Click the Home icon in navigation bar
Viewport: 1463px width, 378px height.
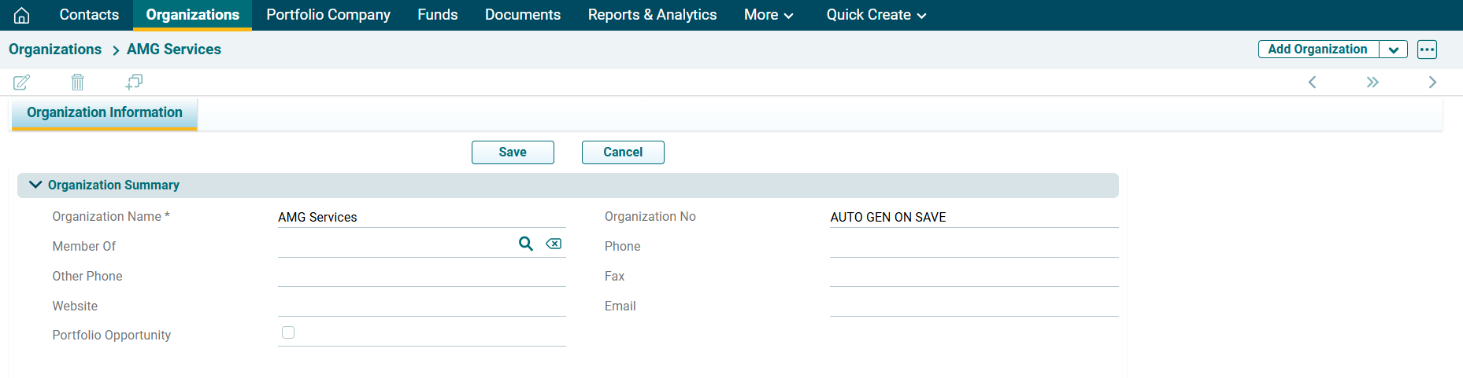(22, 15)
